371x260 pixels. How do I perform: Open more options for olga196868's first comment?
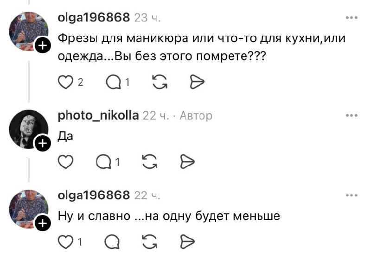click(352, 18)
